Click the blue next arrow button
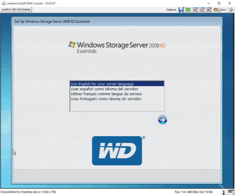This screenshot has height=195, width=235. coord(162,120)
